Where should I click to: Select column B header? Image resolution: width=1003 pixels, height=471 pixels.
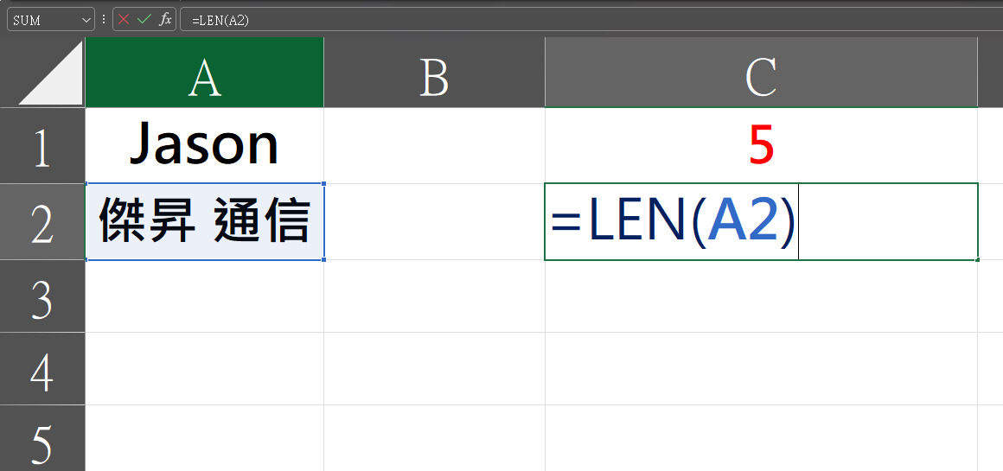(x=434, y=73)
